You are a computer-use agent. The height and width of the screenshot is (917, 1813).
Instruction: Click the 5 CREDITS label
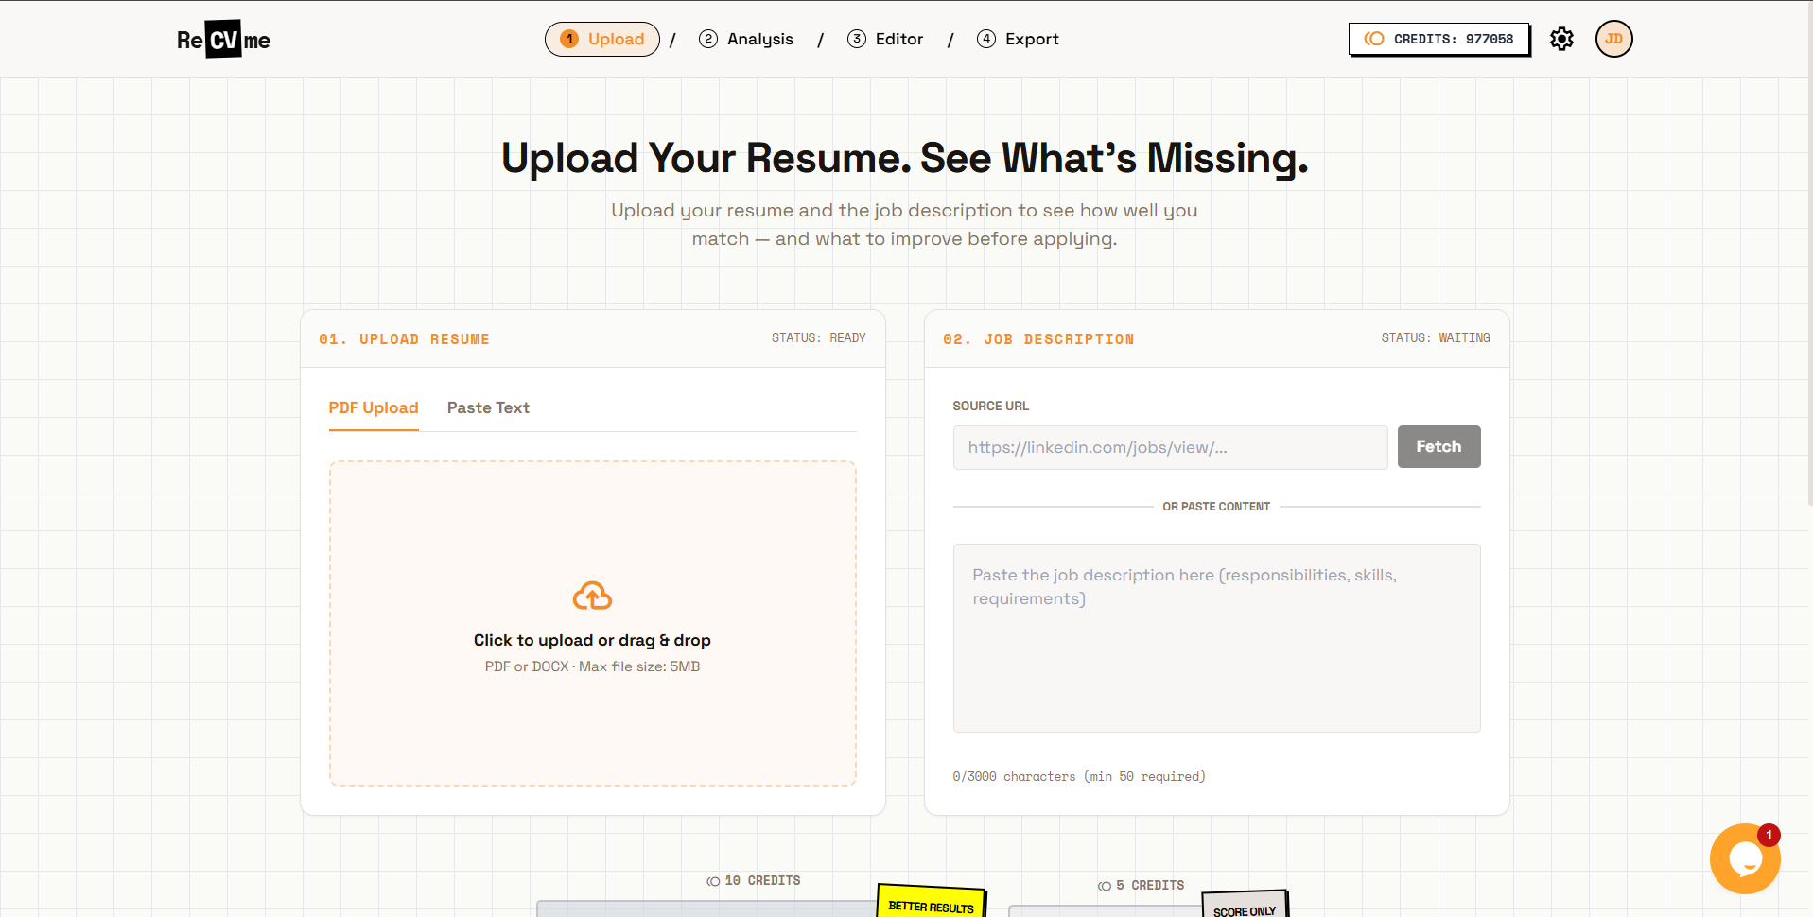[1141, 886]
